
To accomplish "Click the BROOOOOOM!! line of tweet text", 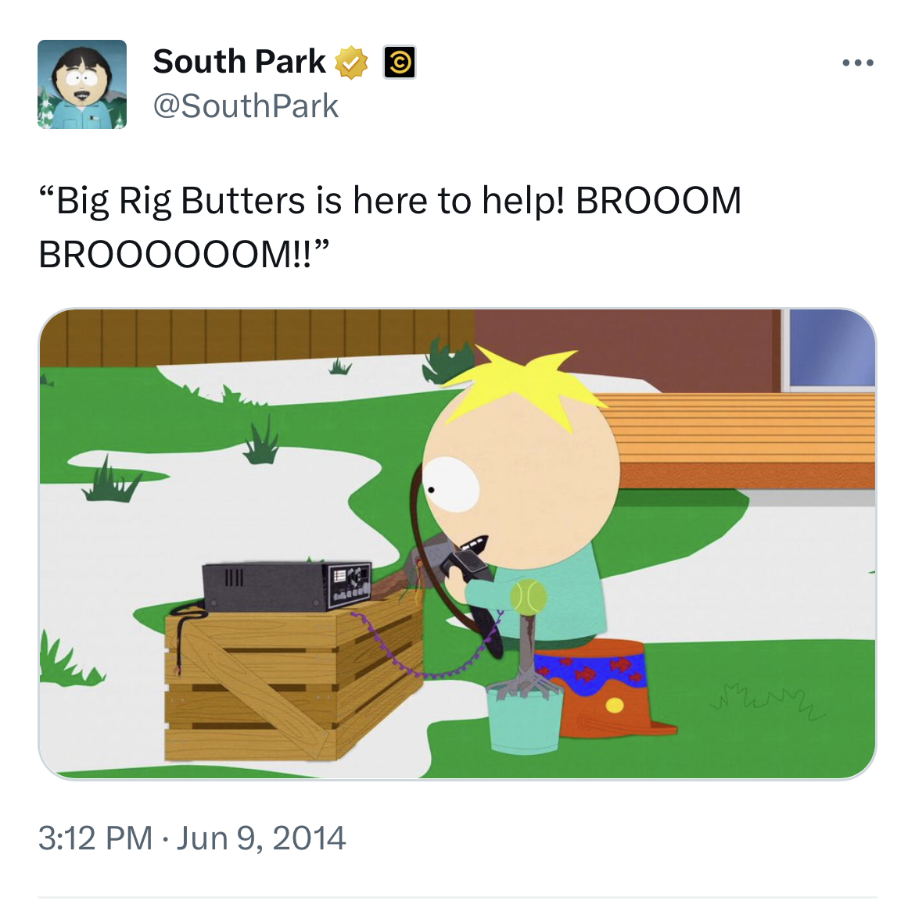I will coord(184,254).
